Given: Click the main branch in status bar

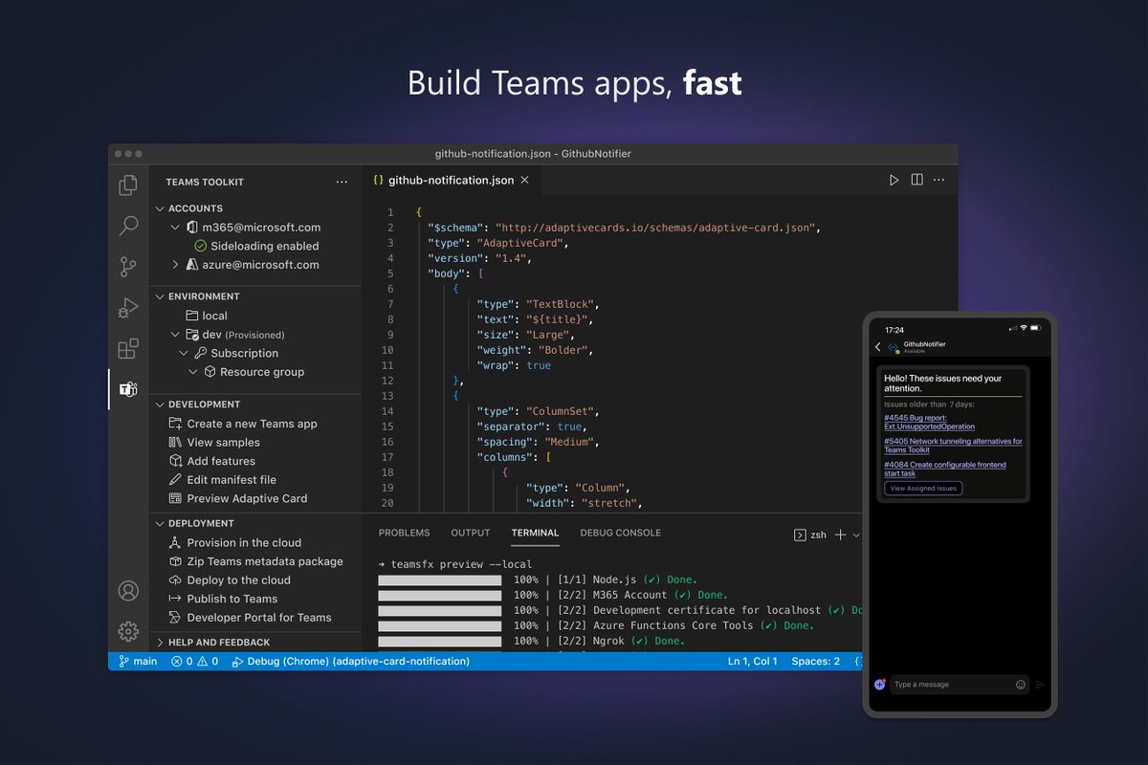Looking at the screenshot, I should click(138, 661).
